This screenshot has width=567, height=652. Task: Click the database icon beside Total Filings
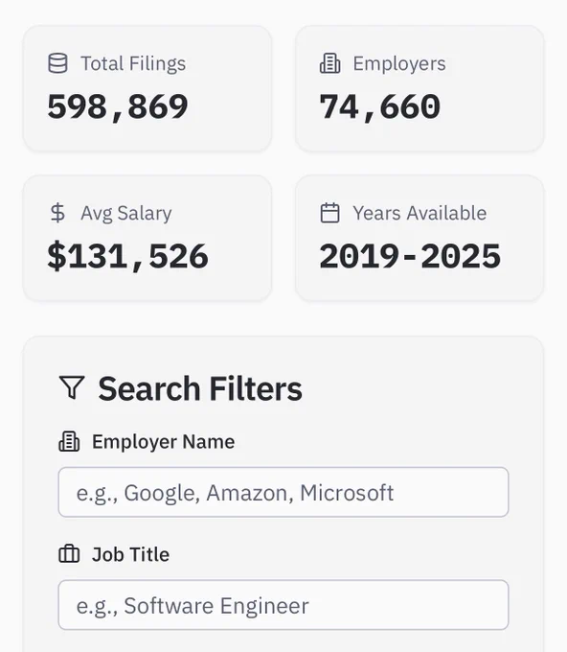pos(57,63)
